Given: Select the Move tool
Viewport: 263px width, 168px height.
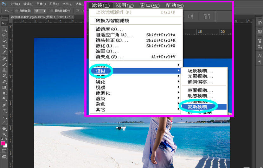Looking at the screenshot, I should pyautogui.click(x=4, y=24).
